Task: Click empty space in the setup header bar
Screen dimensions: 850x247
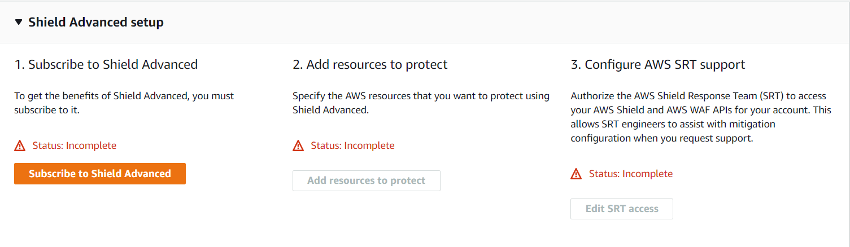Action: (508, 23)
